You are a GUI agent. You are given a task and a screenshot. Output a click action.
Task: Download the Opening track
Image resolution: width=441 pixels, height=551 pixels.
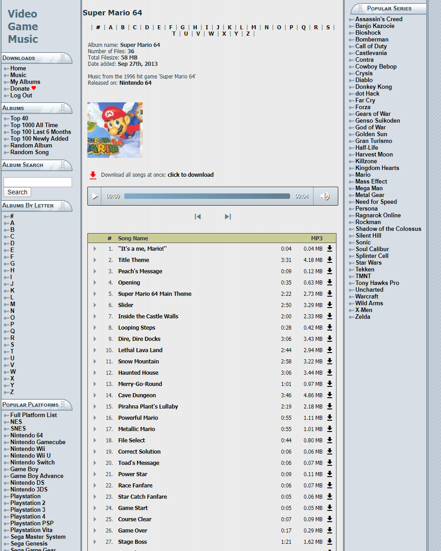click(x=329, y=282)
